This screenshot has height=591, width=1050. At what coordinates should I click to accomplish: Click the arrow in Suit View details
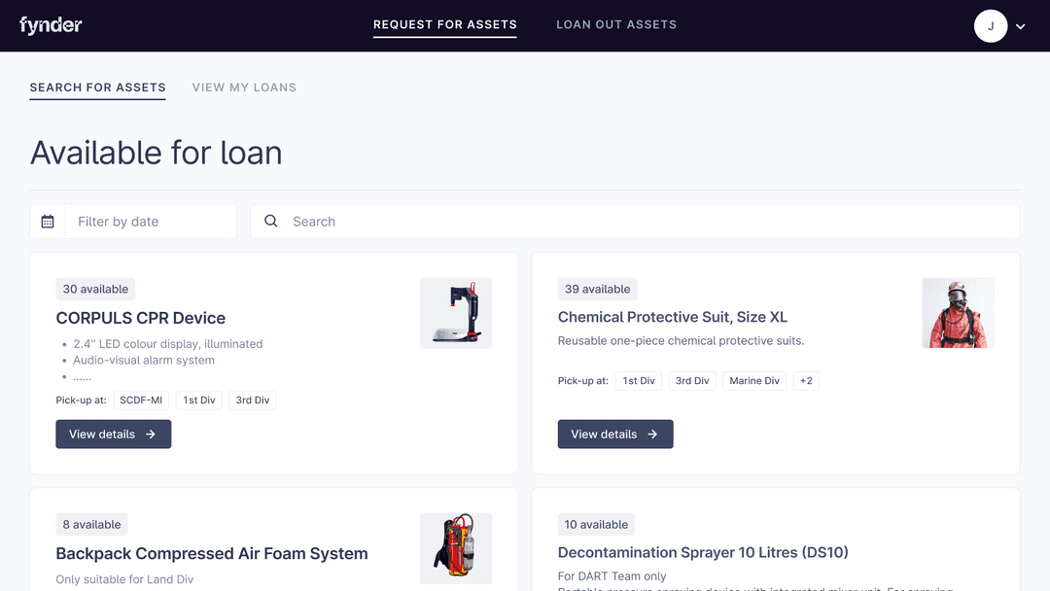click(653, 435)
